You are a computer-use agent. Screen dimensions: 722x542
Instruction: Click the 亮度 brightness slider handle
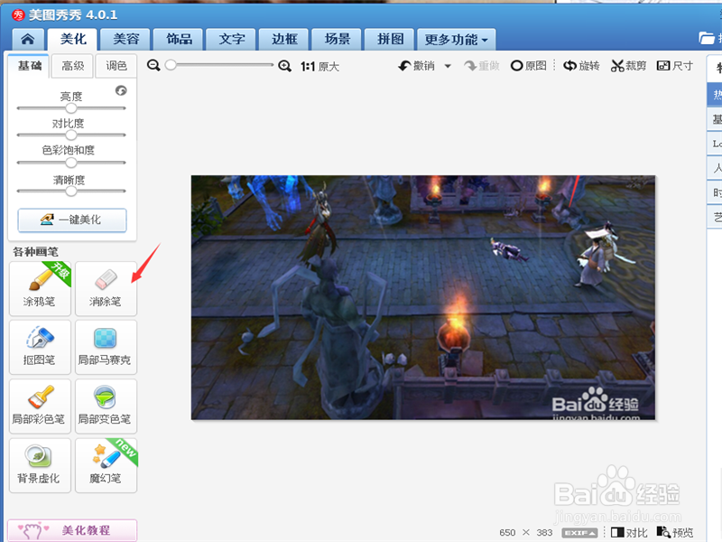click(71, 108)
